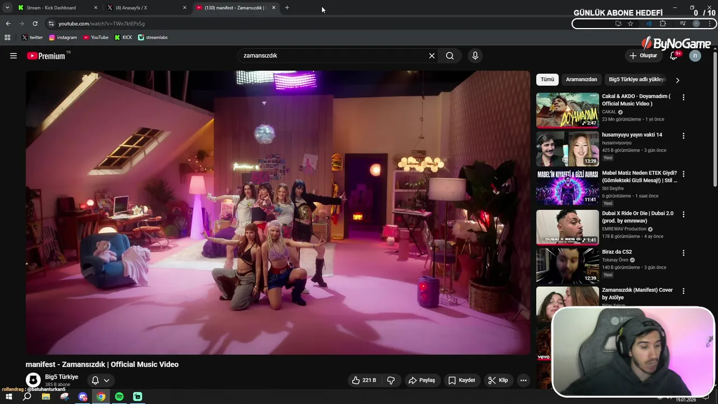Open options for Biraz da CS2 video
Screen dimensions: 718x404
pos(683,253)
